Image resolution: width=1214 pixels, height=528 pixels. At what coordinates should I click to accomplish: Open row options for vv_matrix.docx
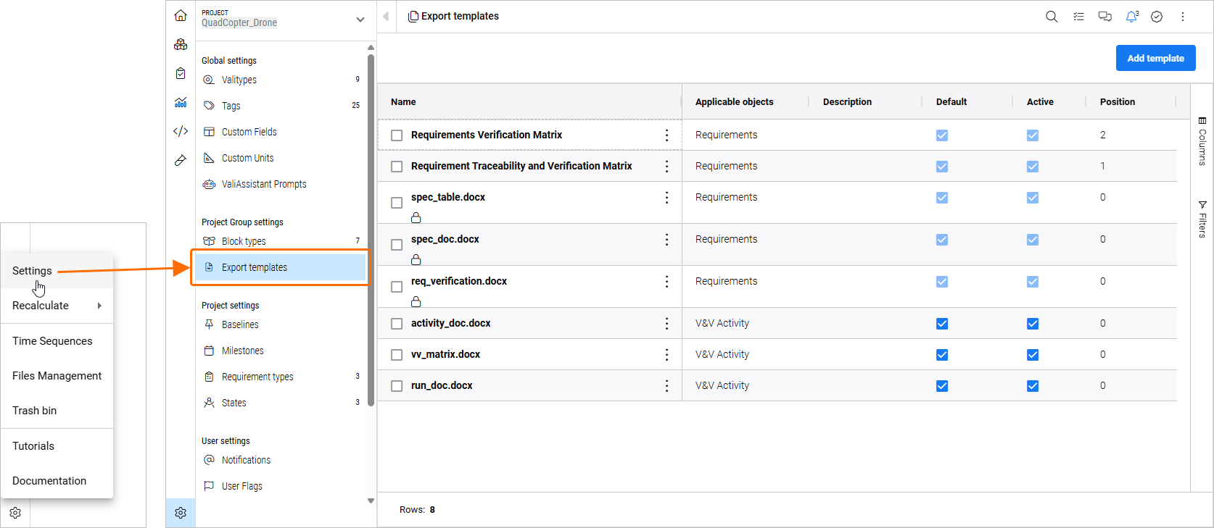tap(666, 355)
